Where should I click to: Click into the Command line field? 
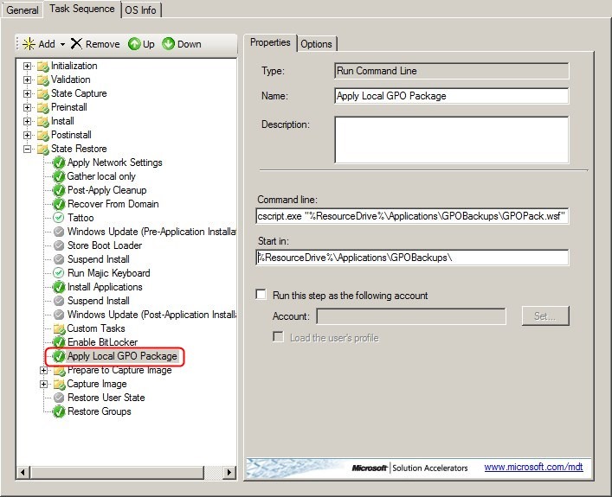(x=412, y=216)
